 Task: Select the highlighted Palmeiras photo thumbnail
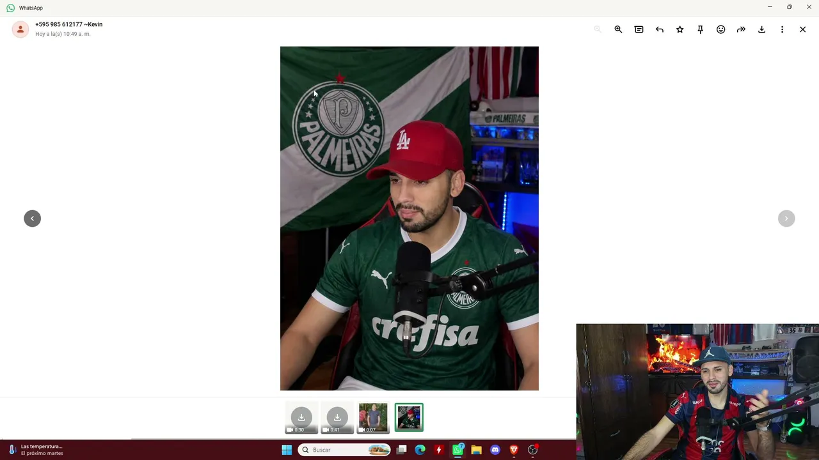point(409,418)
